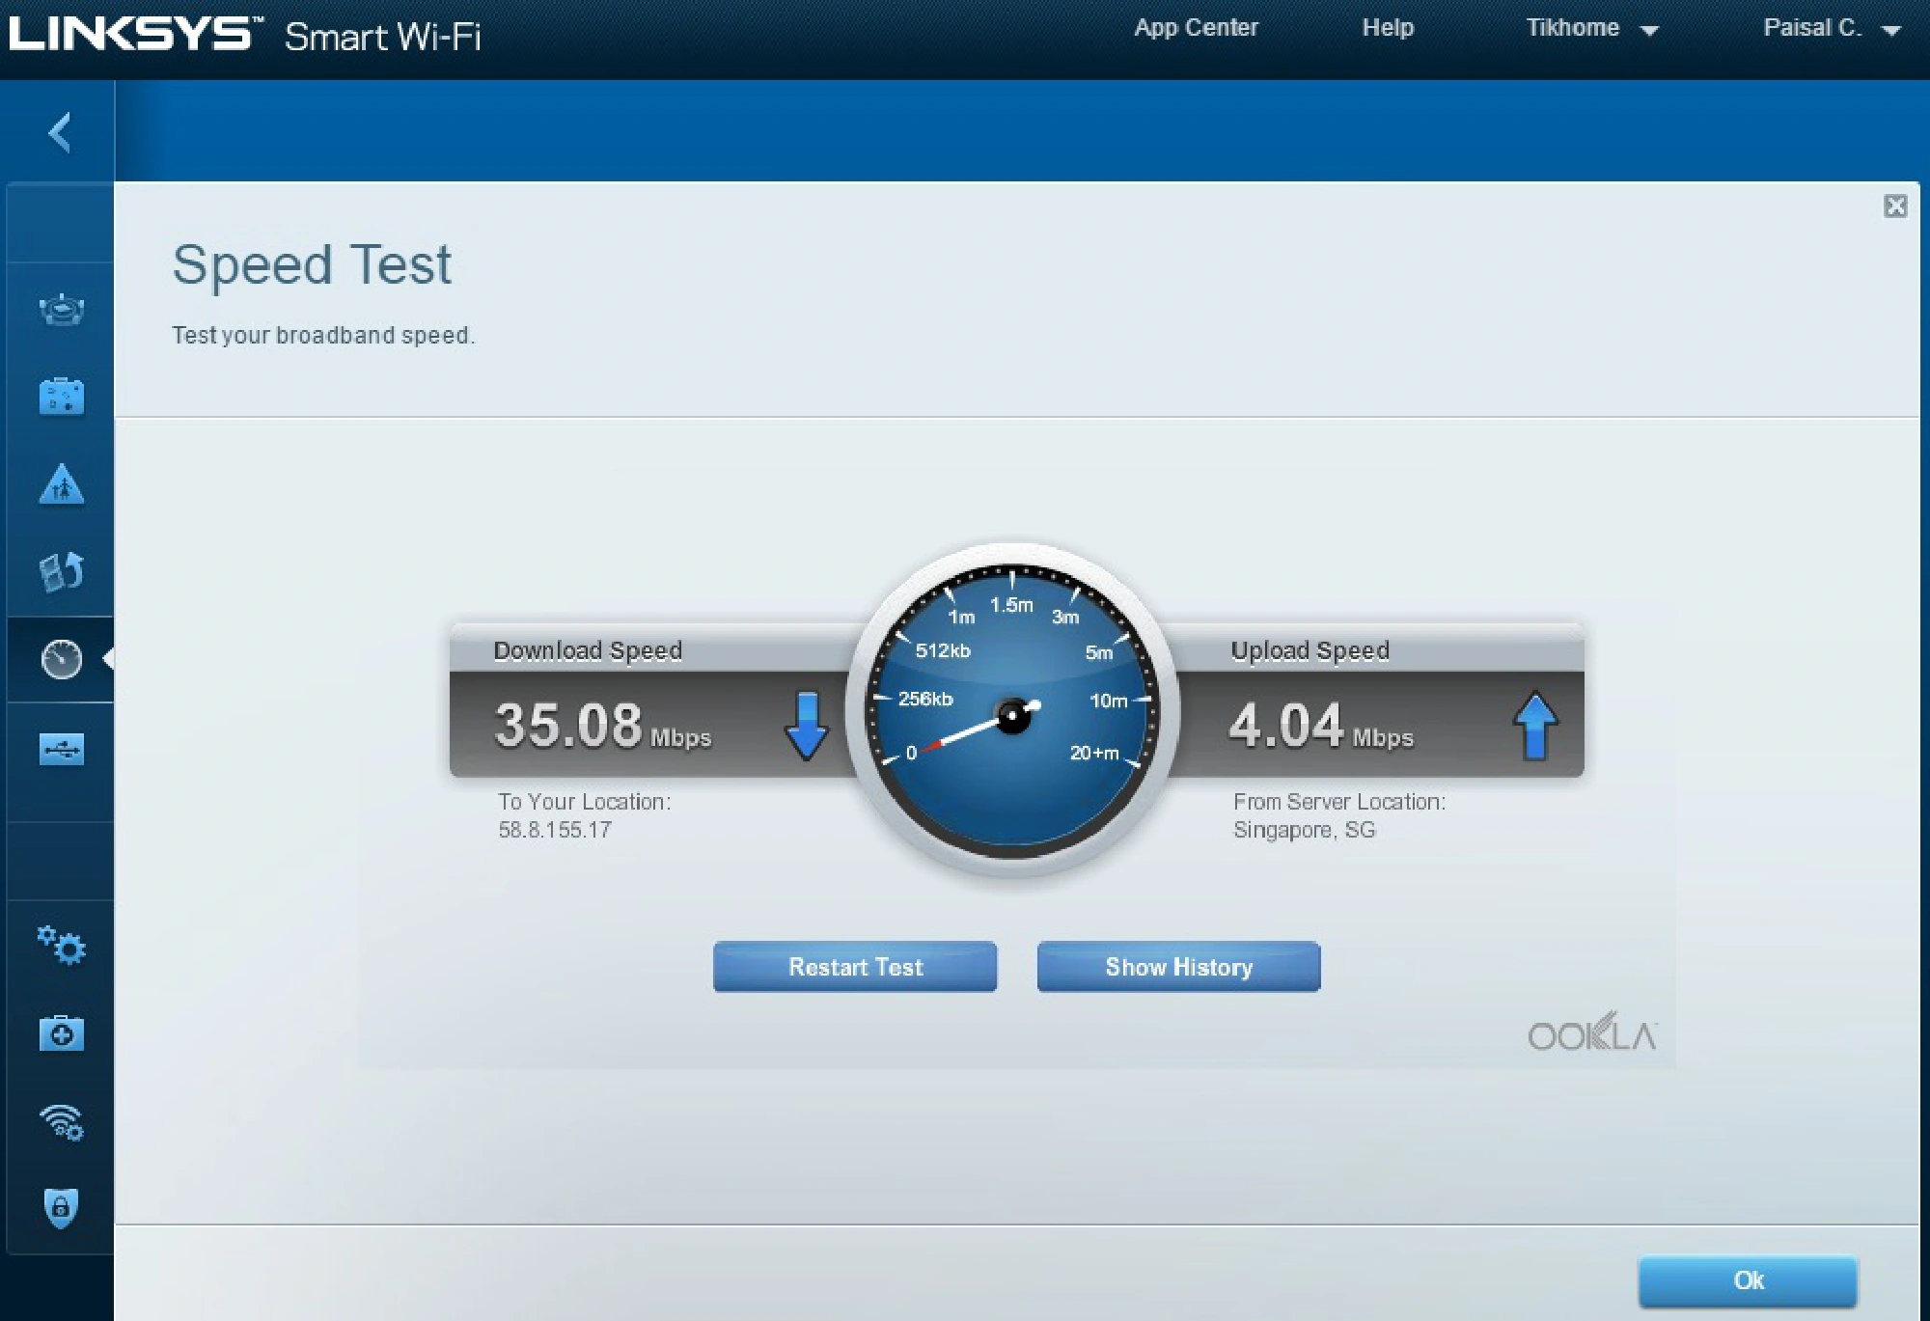Viewport: 1930px width, 1321px height.
Task: Open the Network Map sidebar icon
Action: tap(61, 310)
